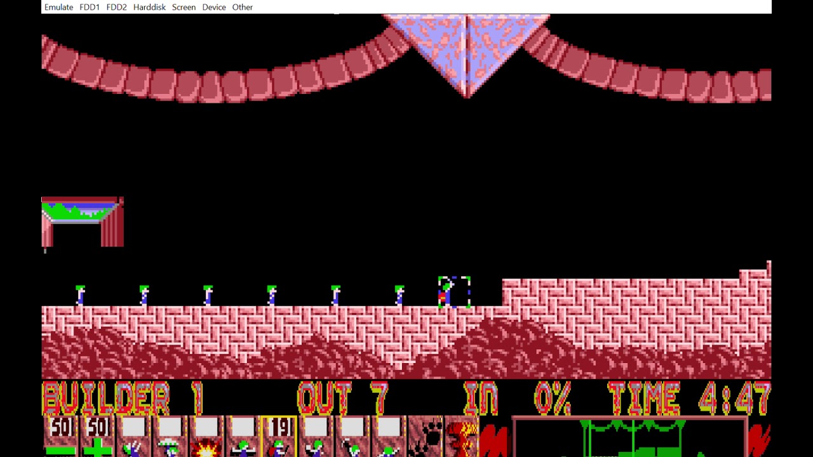
Task: Open the Device menu
Action: [214, 7]
